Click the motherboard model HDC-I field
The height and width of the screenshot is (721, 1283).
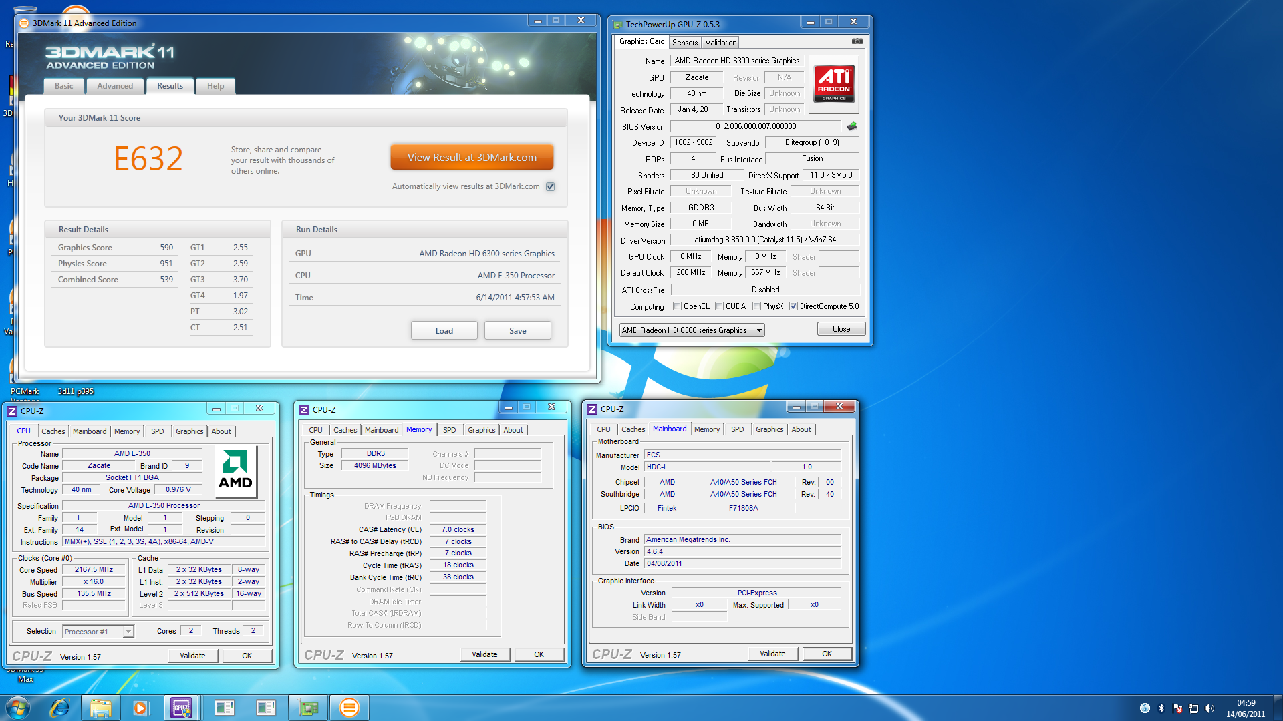coord(708,467)
